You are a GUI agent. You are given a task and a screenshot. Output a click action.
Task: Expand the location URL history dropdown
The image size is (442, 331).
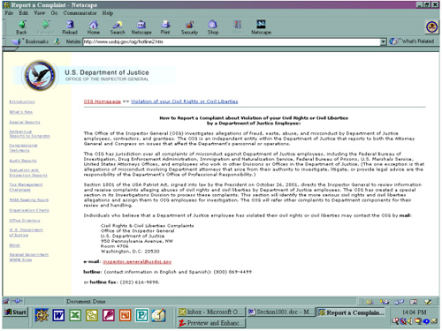(x=383, y=41)
